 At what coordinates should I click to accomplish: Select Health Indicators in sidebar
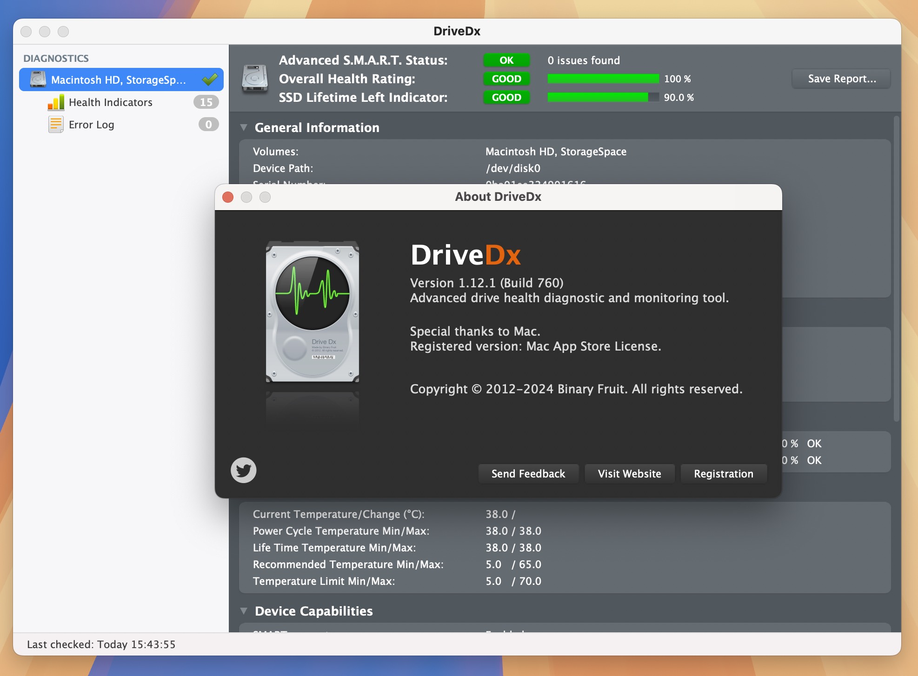(111, 102)
